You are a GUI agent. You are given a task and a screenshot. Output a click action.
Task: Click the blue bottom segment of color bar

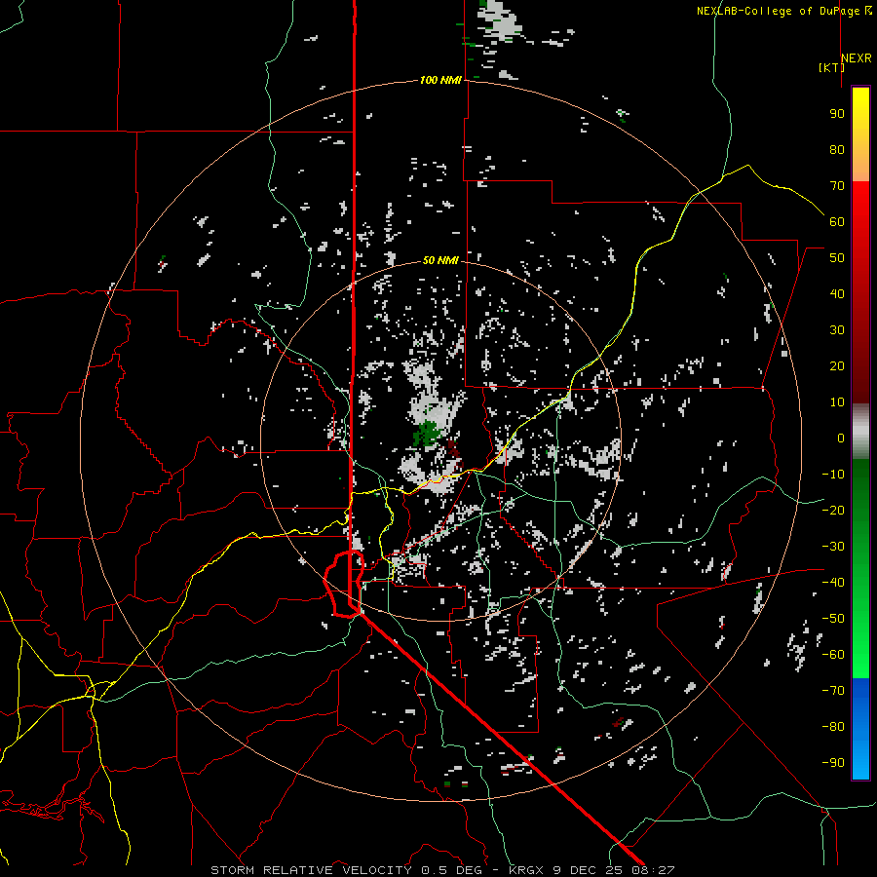coord(860,729)
